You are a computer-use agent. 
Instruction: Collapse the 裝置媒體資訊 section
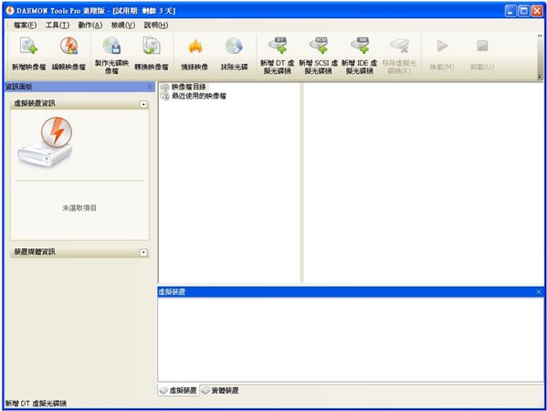click(x=143, y=252)
